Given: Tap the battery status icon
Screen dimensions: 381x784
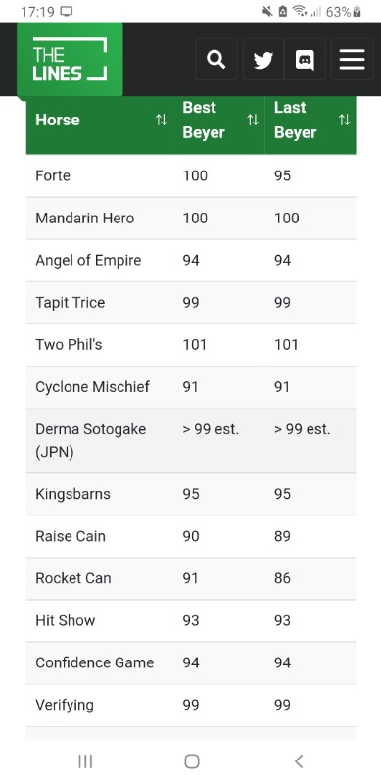Looking at the screenshot, I should pyautogui.click(x=357, y=12).
